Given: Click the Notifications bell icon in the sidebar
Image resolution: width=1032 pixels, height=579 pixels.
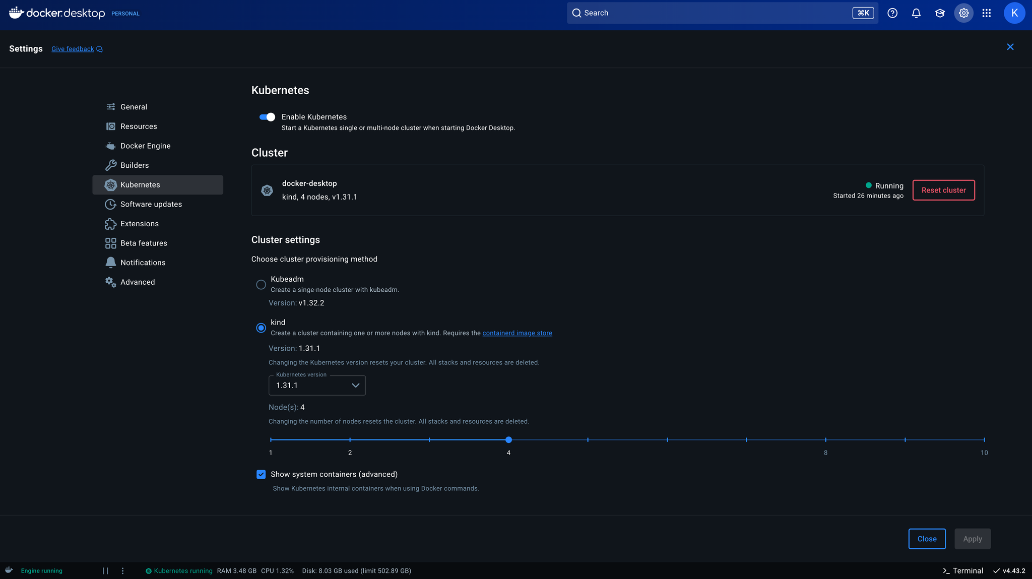Looking at the screenshot, I should pyautogui.click(x=111, y=263).
